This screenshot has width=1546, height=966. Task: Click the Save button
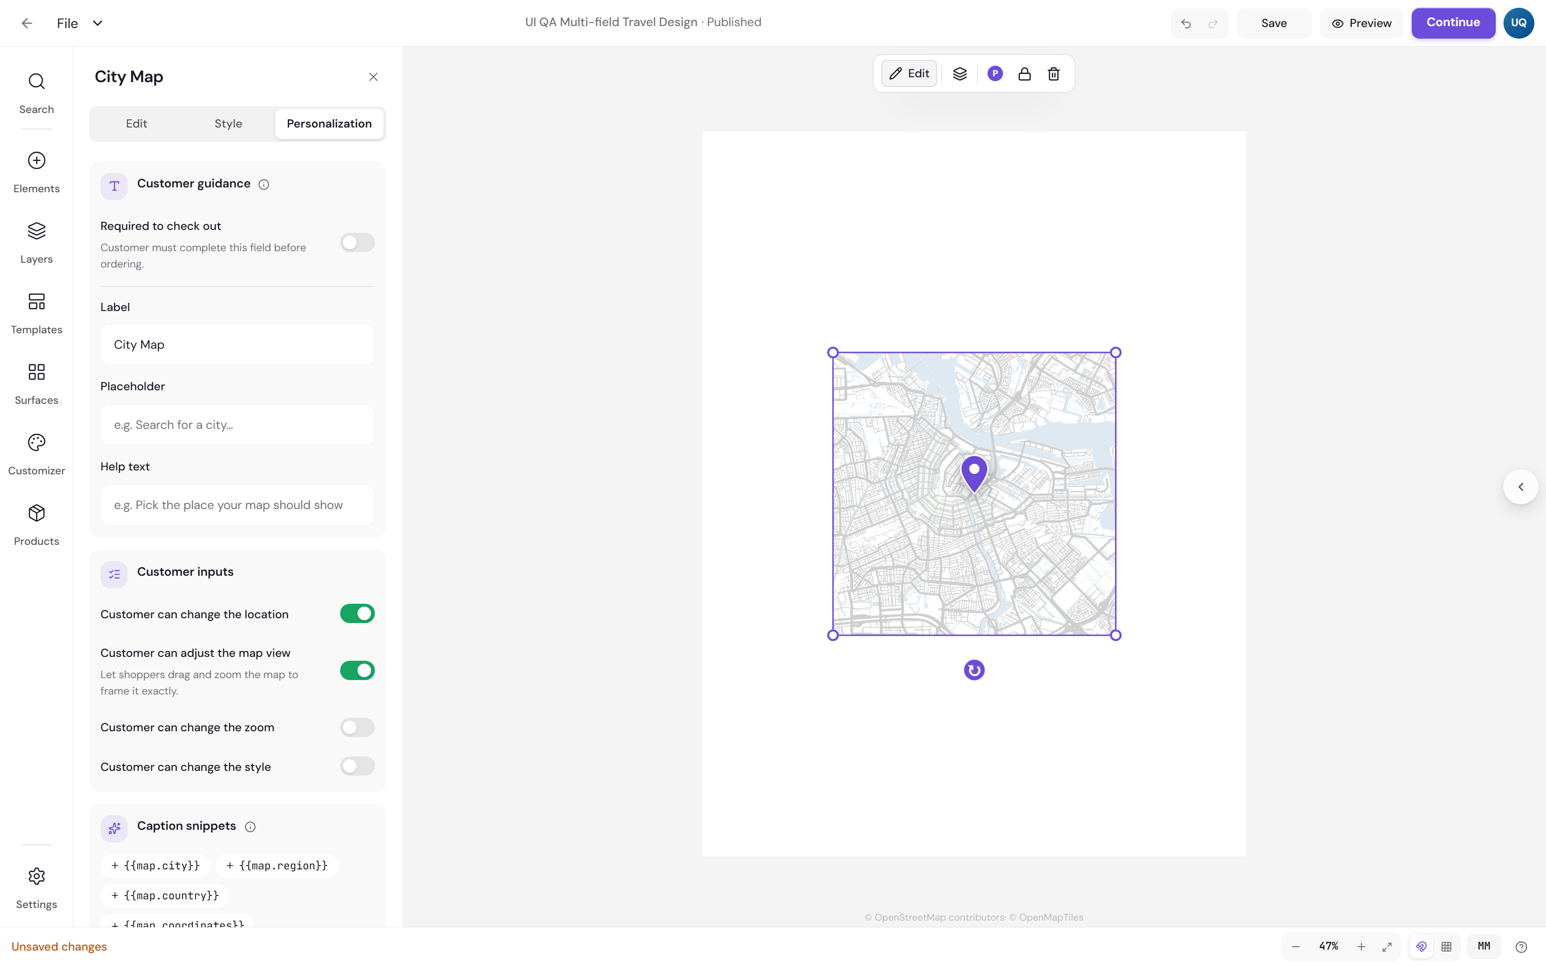click(1274, 23)
